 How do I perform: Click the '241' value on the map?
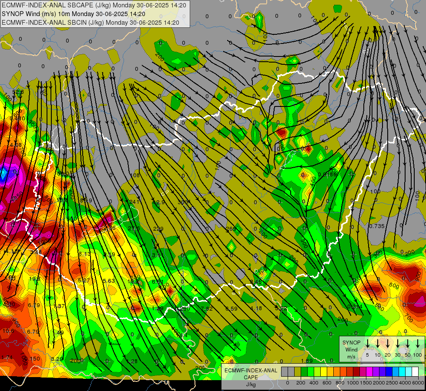[x=134, y=202]
